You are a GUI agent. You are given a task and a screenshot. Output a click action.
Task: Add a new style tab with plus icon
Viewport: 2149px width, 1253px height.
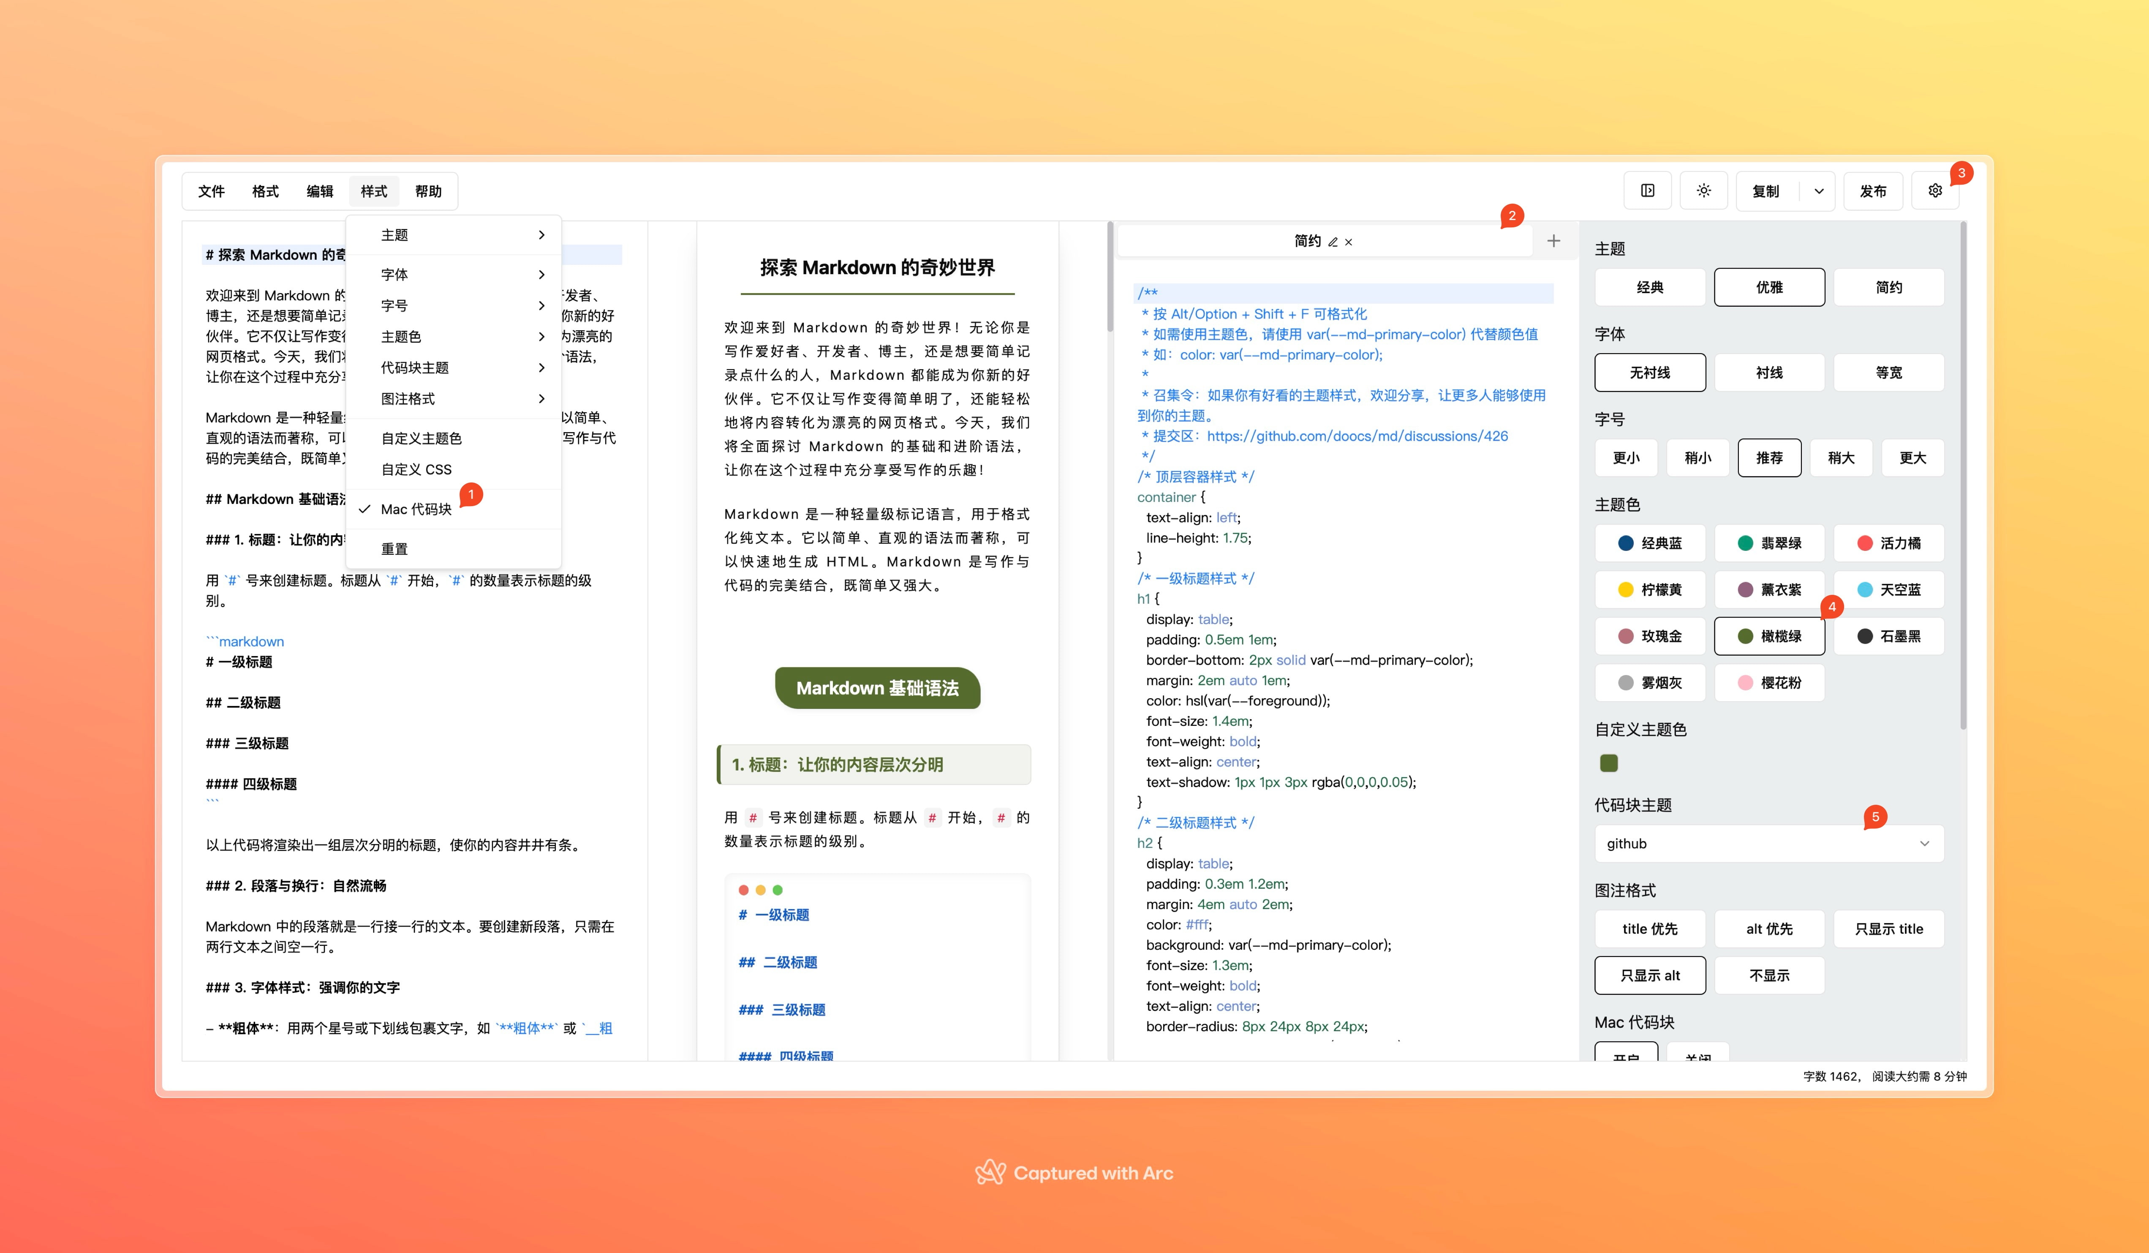(x=1554, y=241)
